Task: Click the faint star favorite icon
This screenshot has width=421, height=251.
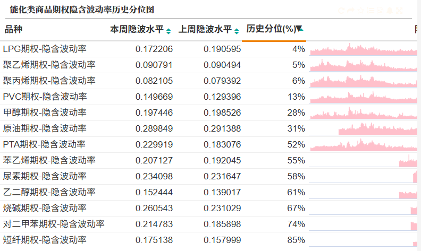Action: [360, 11]
